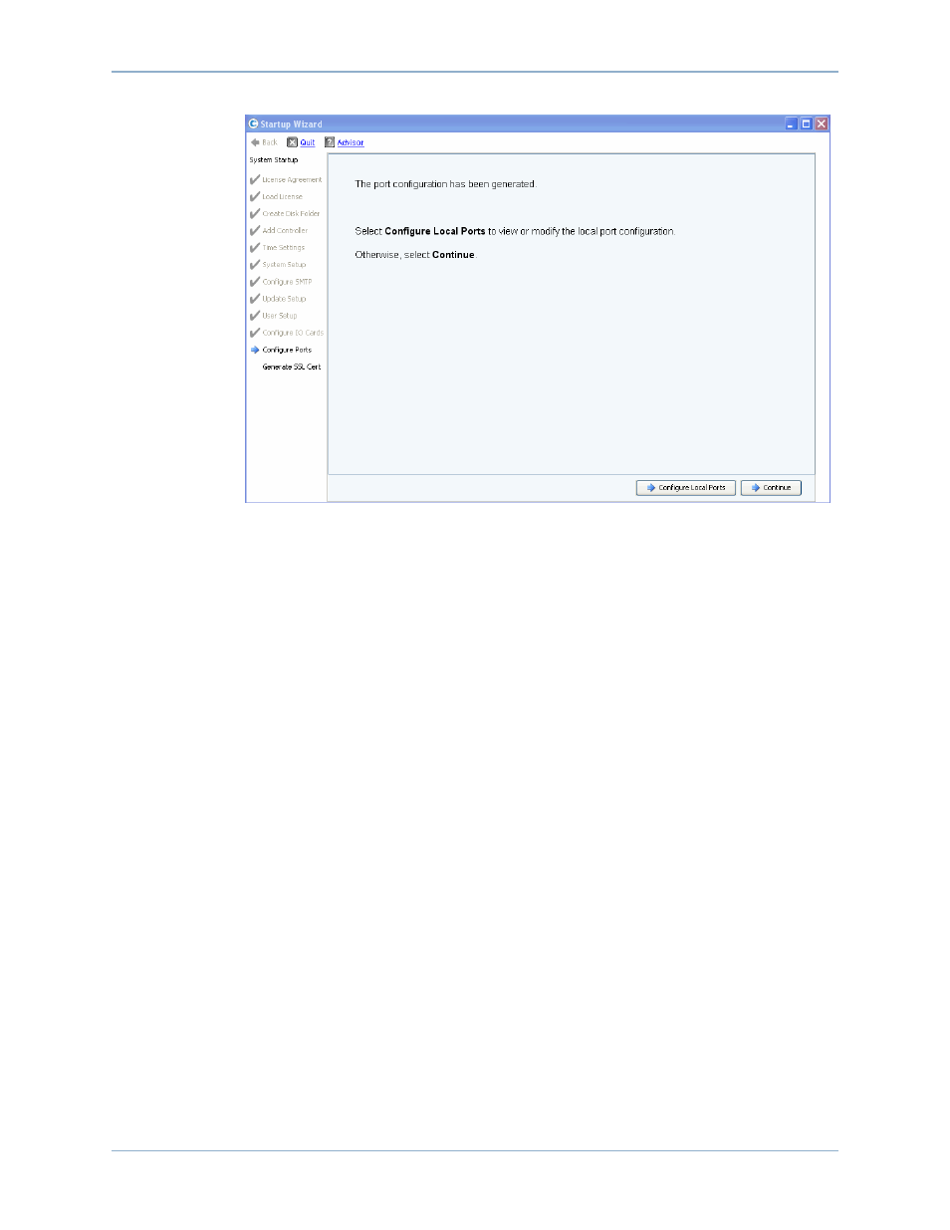950x1230 pixels.
Task: Click the Continue button
Action: 771,488
